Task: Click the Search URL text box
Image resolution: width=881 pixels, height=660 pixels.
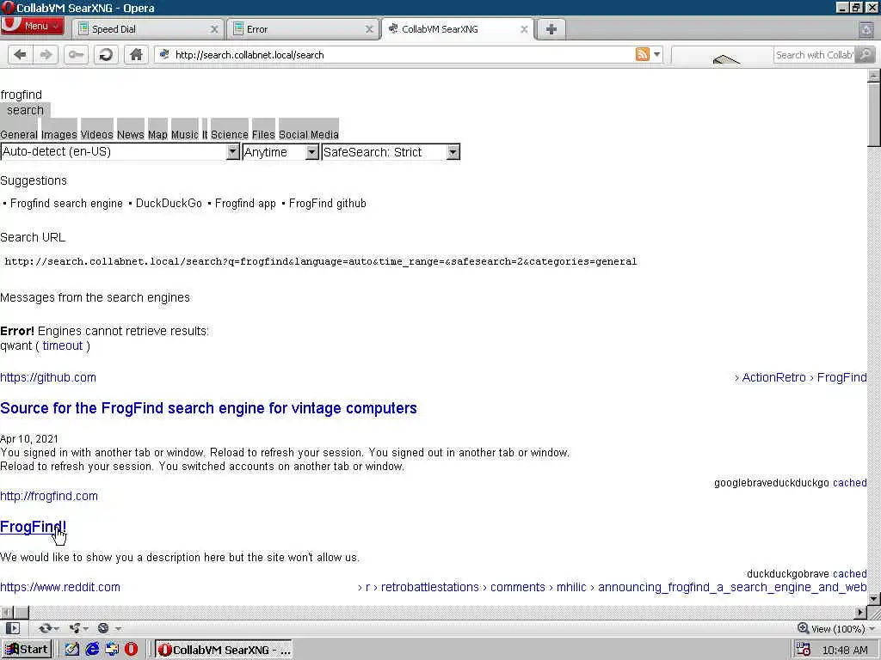Action: 320,261
